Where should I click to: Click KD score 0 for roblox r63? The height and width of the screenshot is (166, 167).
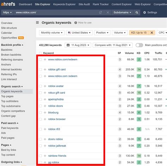139,129
